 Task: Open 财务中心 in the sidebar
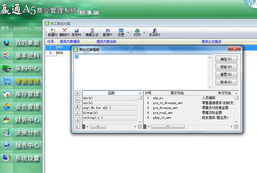(x=21, y=119)
